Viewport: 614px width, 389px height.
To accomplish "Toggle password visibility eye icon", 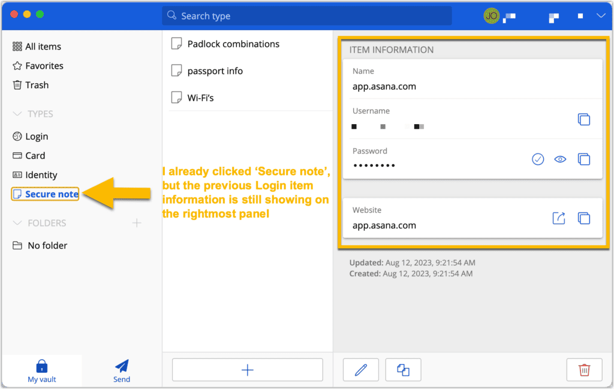I will [x=560, y=159].
